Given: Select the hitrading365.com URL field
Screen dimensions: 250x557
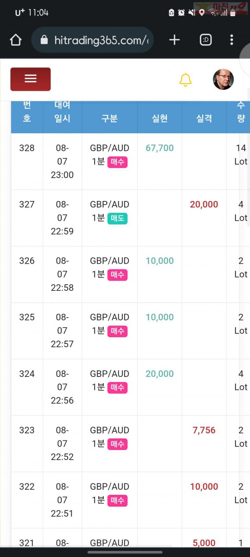Looking at the screenshot, I should point(92,40).
